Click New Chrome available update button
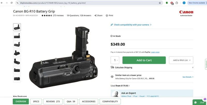This screenshot has width=207, height=105. click(197, 3)
